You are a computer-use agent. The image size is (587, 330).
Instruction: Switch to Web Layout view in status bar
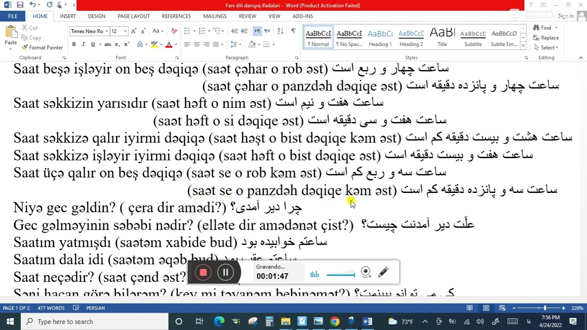502,308
